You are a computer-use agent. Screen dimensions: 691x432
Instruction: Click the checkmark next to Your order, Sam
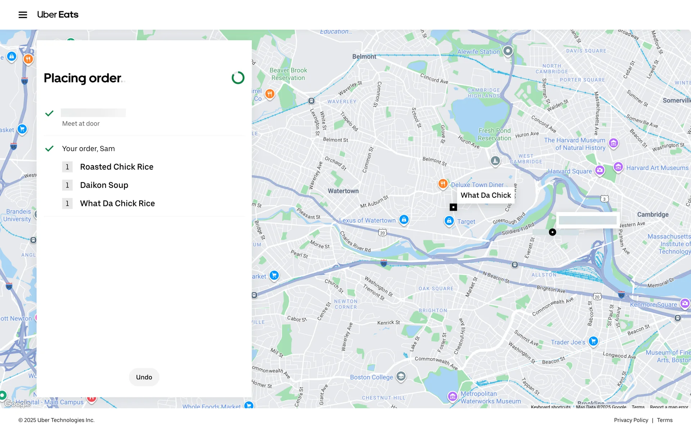click(49, 148)
